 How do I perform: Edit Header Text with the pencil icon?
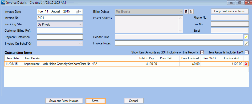click(246, 37)
